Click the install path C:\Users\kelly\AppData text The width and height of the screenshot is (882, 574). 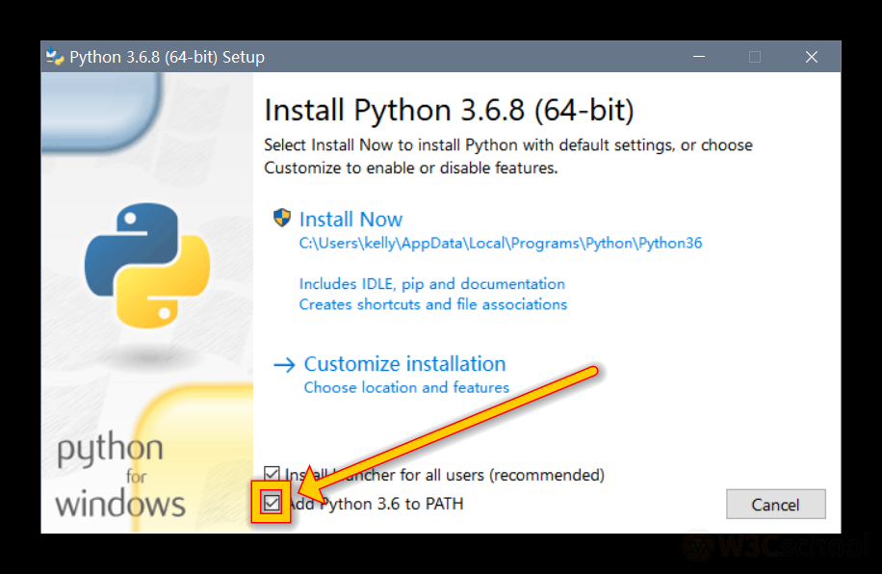[501, 243]
